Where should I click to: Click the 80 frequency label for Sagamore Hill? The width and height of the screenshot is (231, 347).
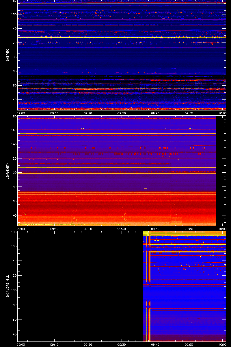tap(14, 305)
